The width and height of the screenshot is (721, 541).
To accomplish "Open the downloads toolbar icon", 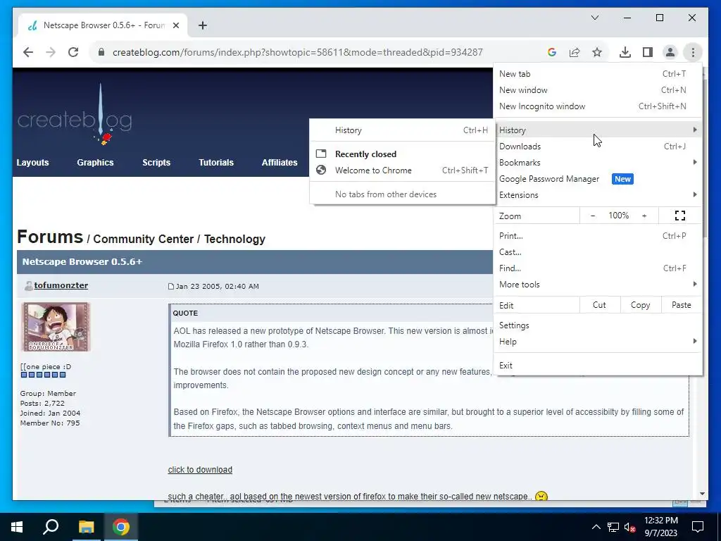I will [x=625, y=52].
